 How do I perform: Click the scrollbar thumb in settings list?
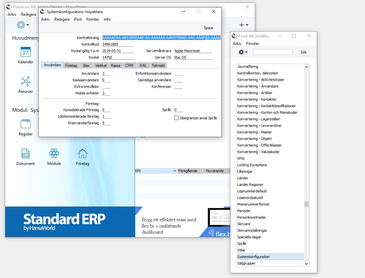click(306, 204)
